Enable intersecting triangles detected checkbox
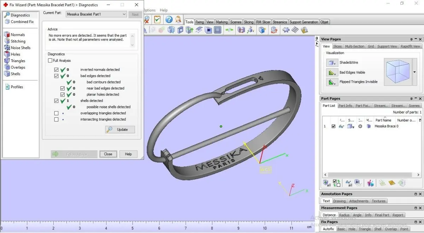 (56, 120)
